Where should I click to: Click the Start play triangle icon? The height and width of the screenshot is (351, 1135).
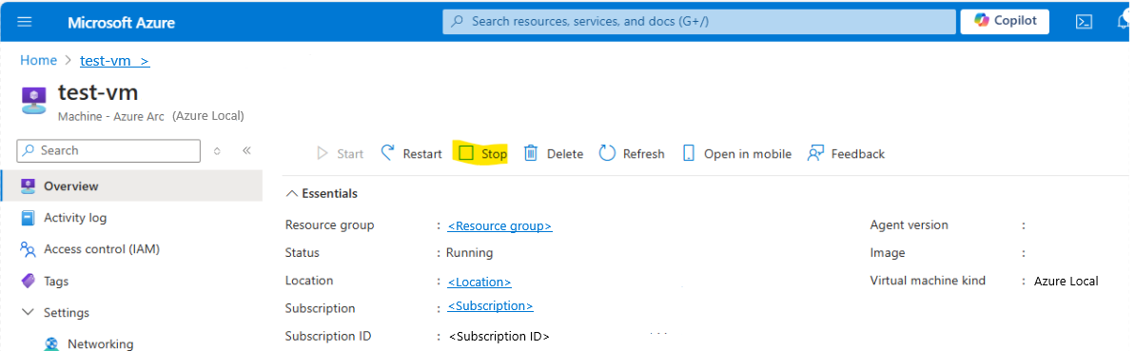tap(323, 153)
